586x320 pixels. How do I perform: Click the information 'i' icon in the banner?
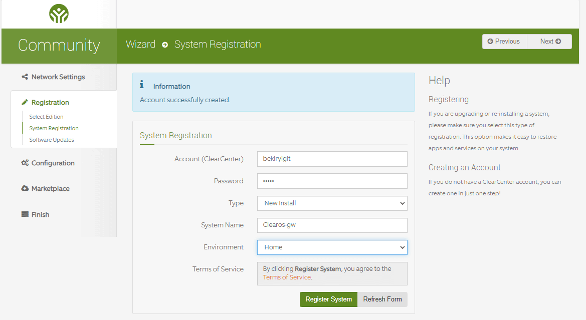pos(141,85)
